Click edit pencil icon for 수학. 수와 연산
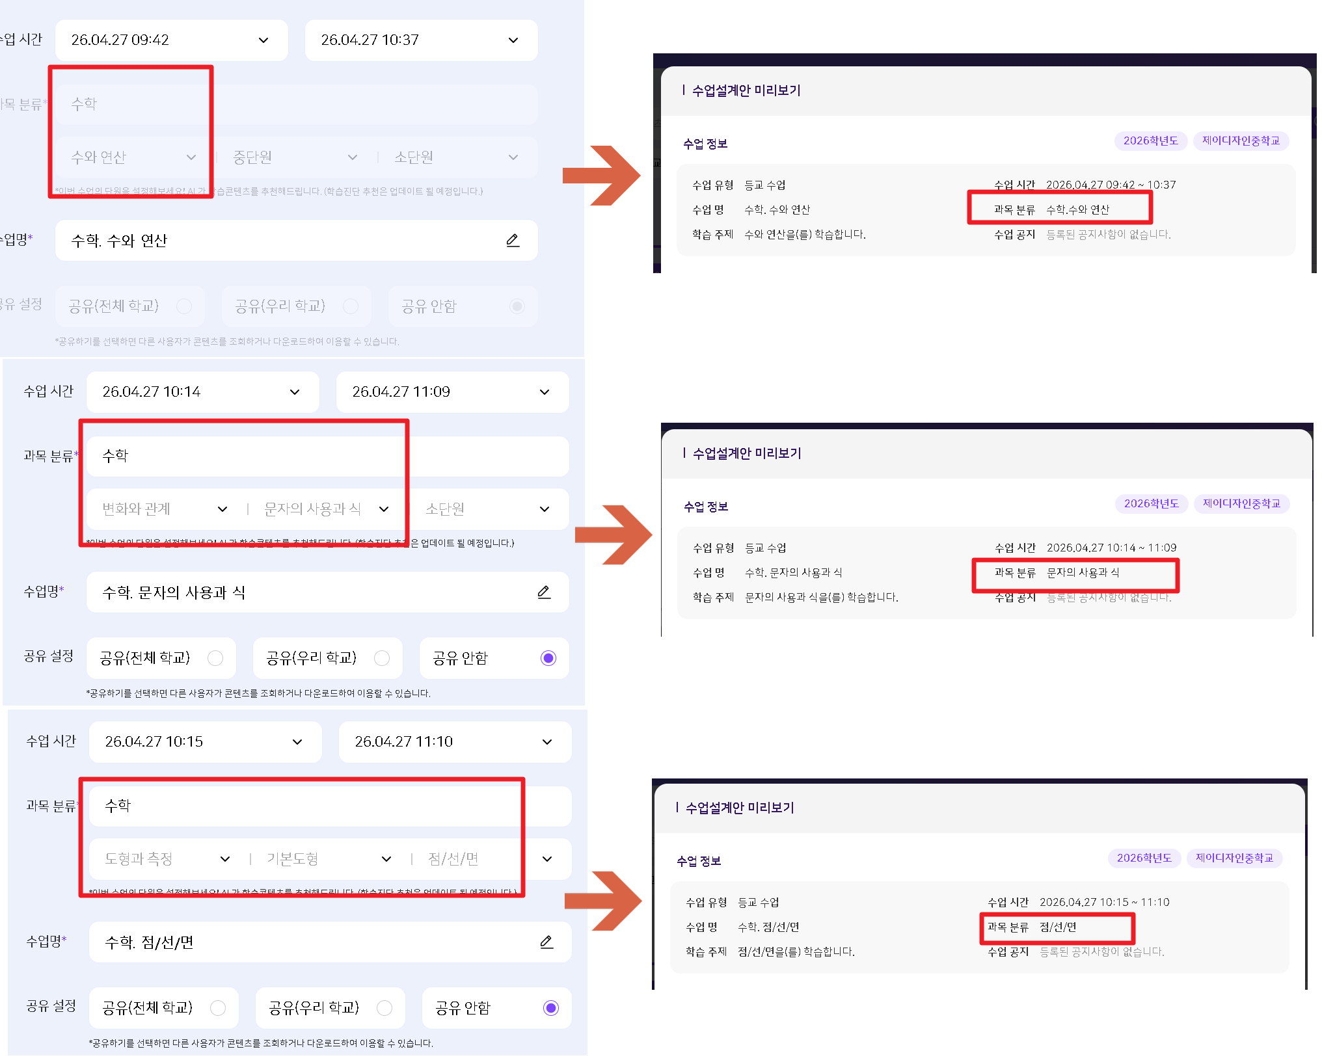Image resolution: width=1322 pixels, height=1062 pixels. click(513, 241)
